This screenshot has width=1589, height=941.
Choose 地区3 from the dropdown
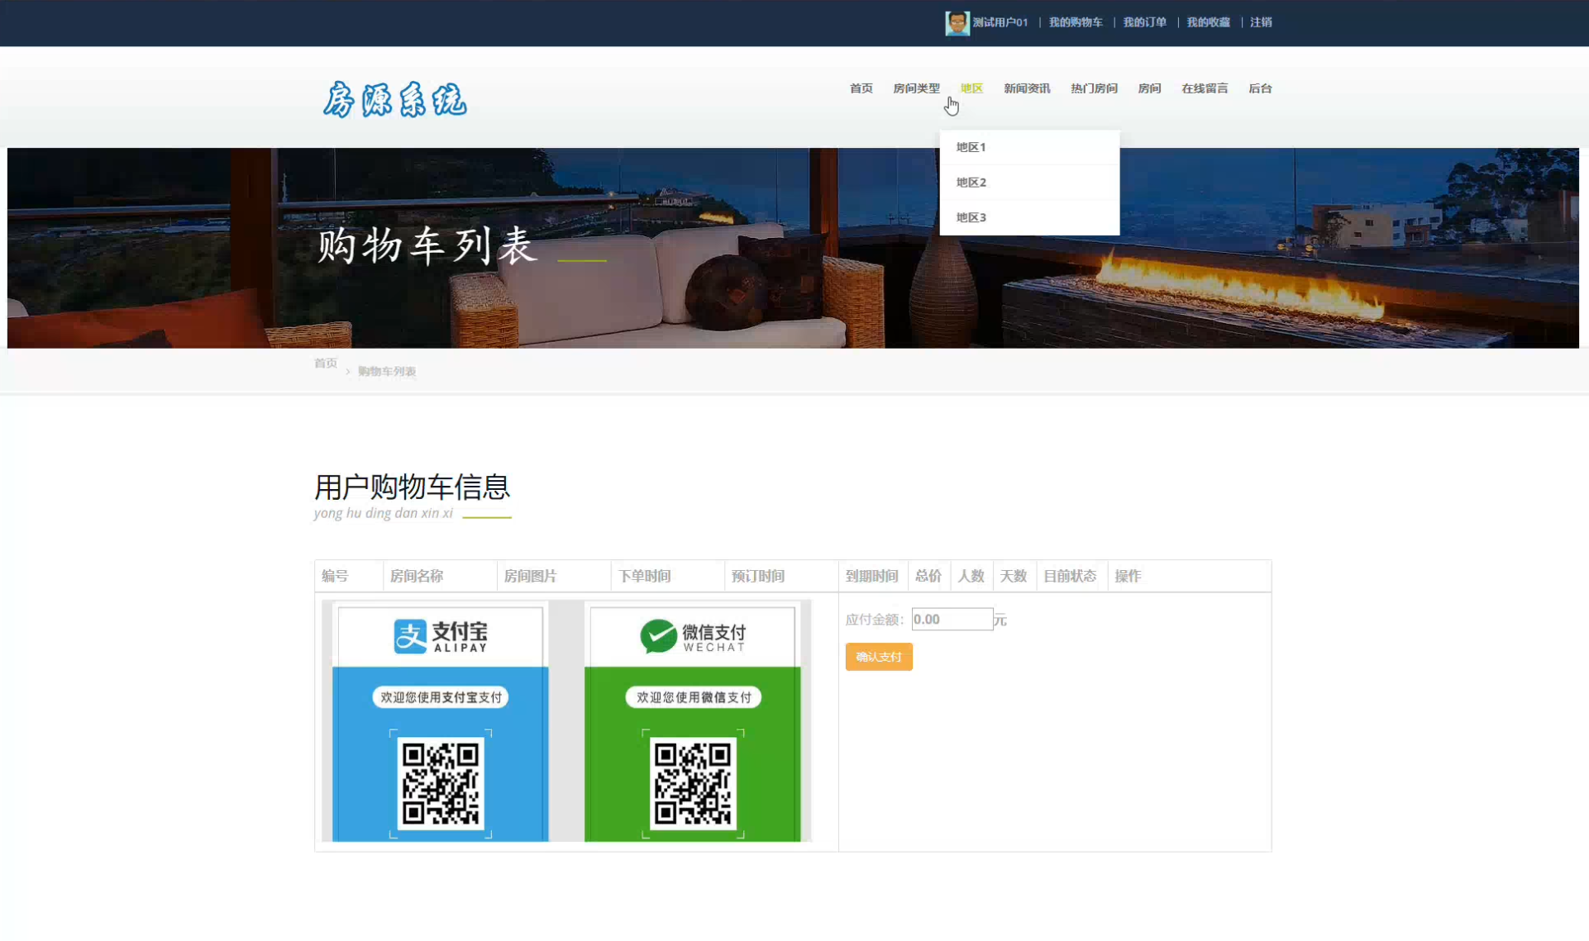point(1029,217)
